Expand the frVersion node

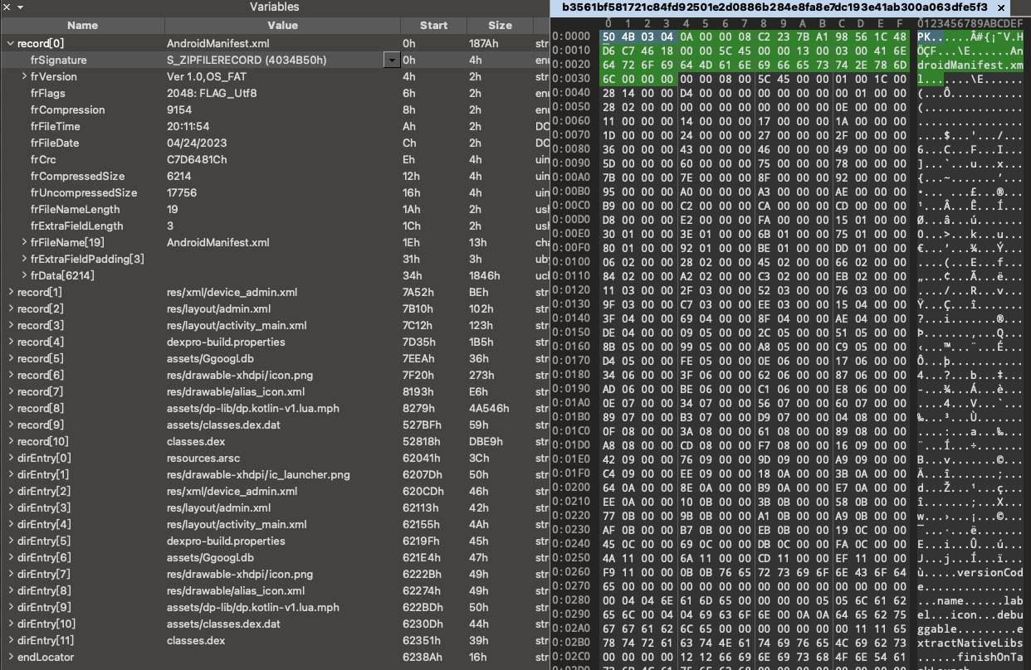point(24,76)
